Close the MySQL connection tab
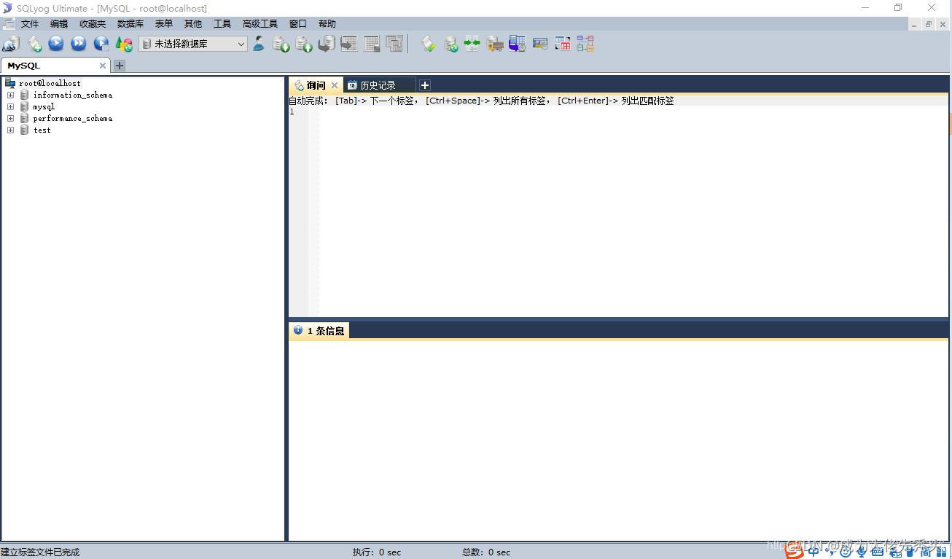Image resolution: width=952 pixels, height=559 pixels. tap(103, 66)
